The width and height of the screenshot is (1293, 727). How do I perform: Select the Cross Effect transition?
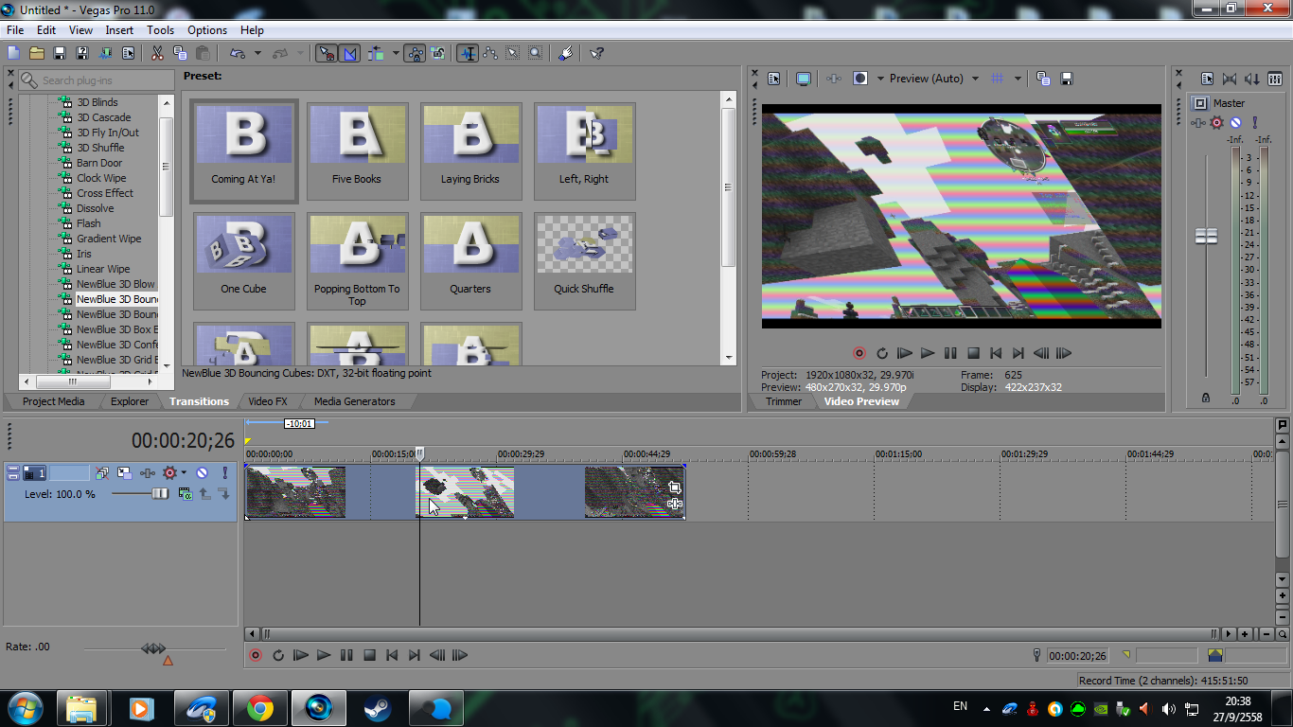(105, 193)
